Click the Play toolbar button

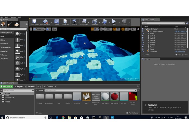pos(114,22)
